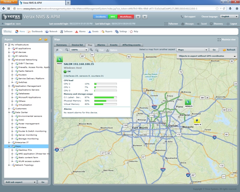Image resolution: width=240 pixels, height=192 pixels.
Task: Expand the Customers tree node
Action: [x=9, y=109]
